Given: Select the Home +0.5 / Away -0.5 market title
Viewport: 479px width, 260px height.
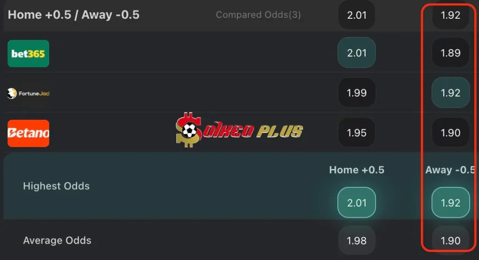Looking at the screenshot, I should [x=74, y=15].
